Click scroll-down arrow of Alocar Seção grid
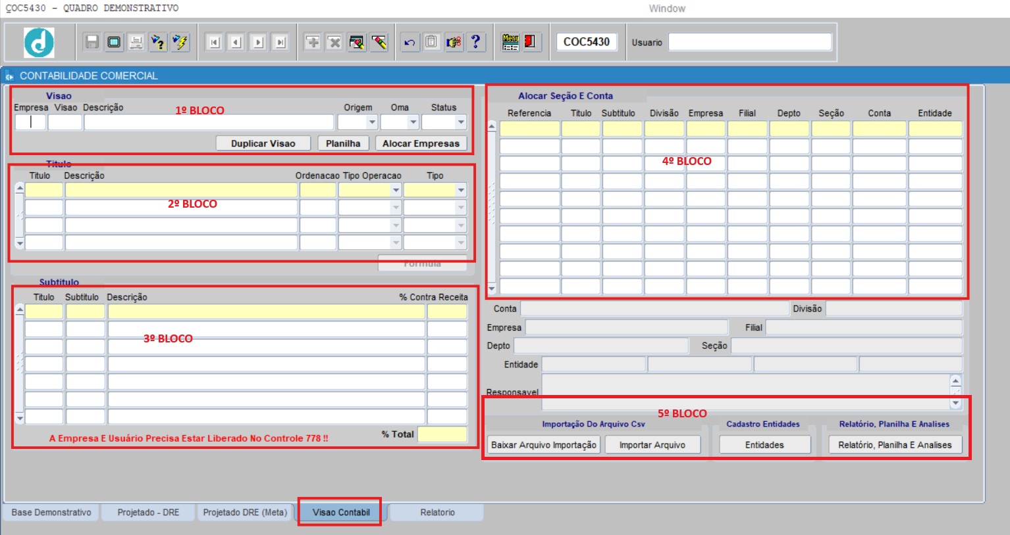The height and width of the screenshot is (535, 1010). pyautogui.click(x=492, y=288)
